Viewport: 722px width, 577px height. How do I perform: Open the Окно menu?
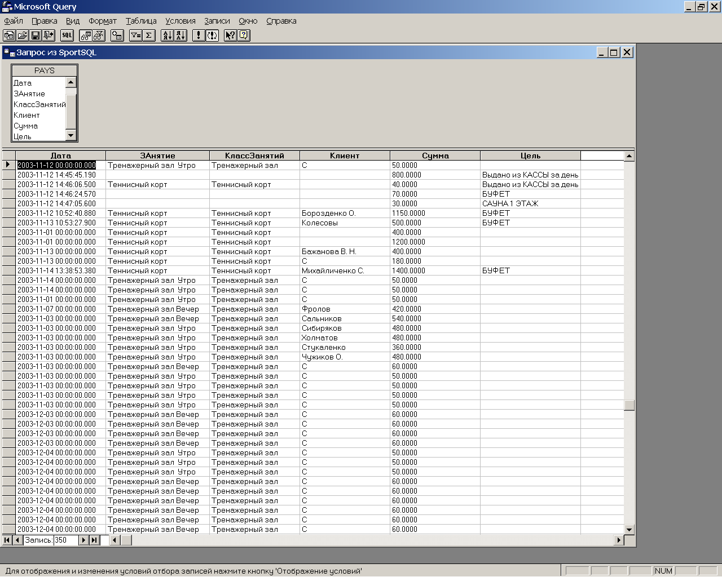point(248,21)
